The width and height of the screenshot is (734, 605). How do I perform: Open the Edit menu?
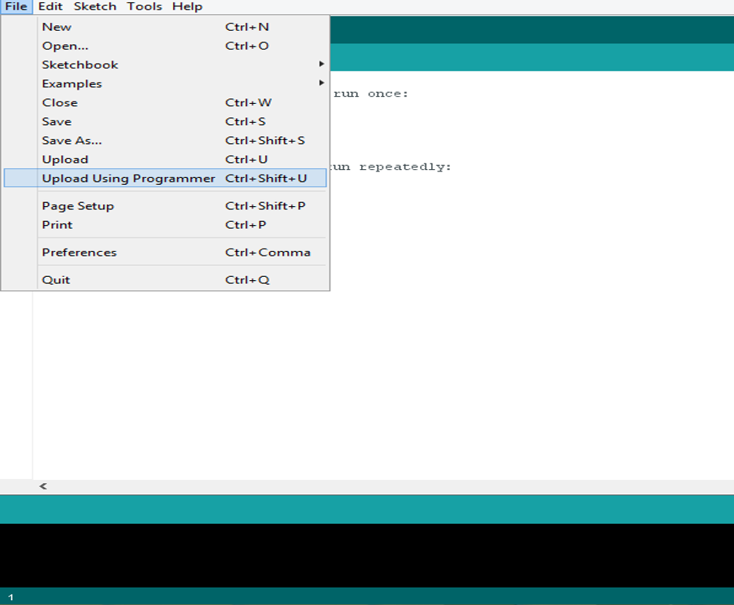click(x=50, y=6)
